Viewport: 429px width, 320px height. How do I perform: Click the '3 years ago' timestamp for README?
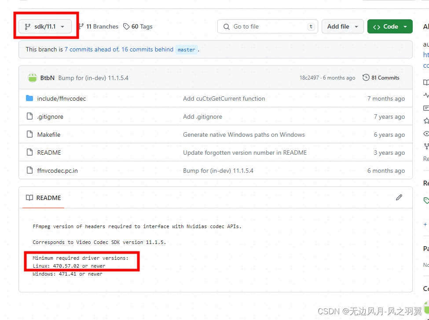click(x=389, y=153)
